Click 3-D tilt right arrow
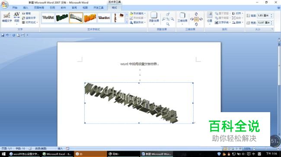 201,19
